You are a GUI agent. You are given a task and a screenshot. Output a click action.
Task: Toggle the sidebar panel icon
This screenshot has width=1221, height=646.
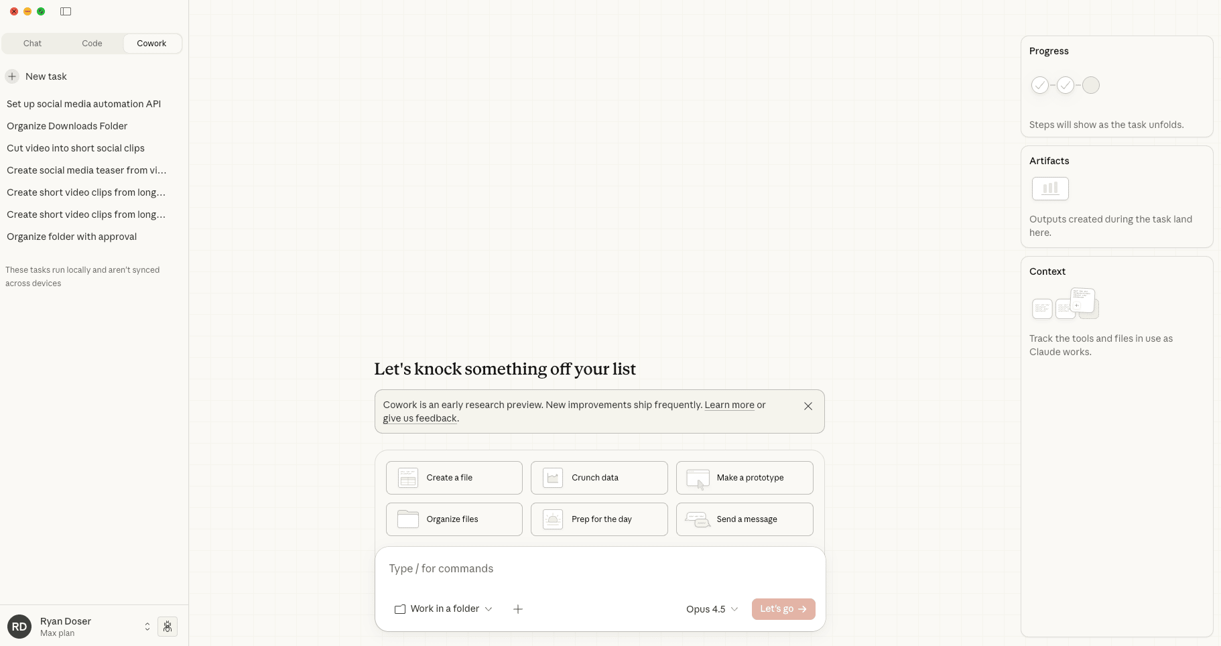click(x=66, y=11)
